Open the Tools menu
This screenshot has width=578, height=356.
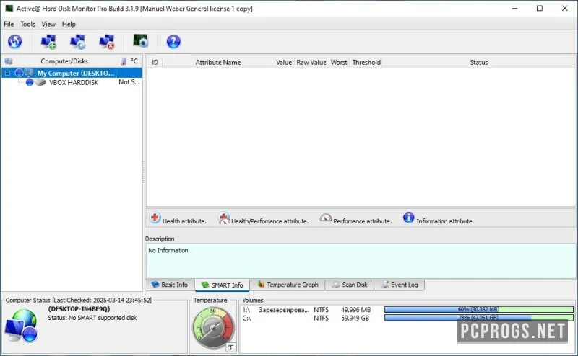point(27,24)
